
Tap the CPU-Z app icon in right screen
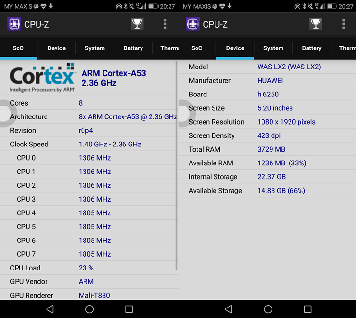(193, 24)
